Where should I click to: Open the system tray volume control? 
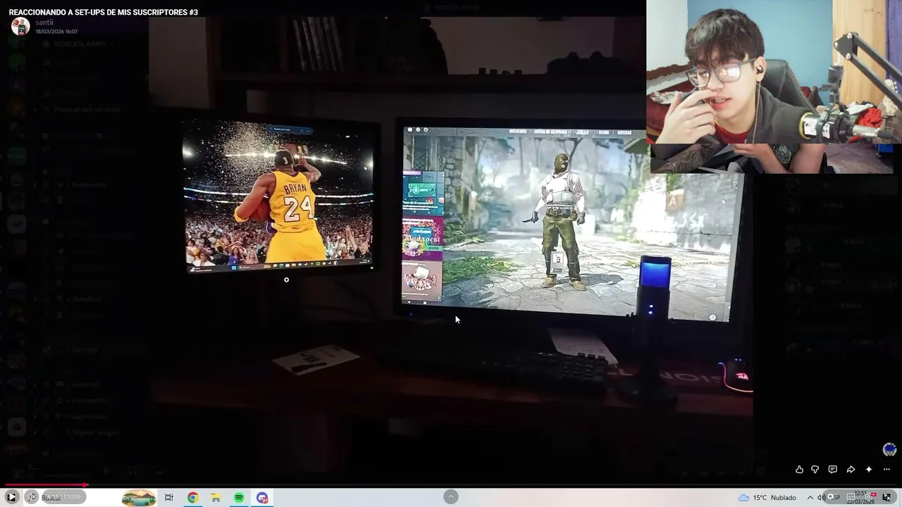(822, 498)
